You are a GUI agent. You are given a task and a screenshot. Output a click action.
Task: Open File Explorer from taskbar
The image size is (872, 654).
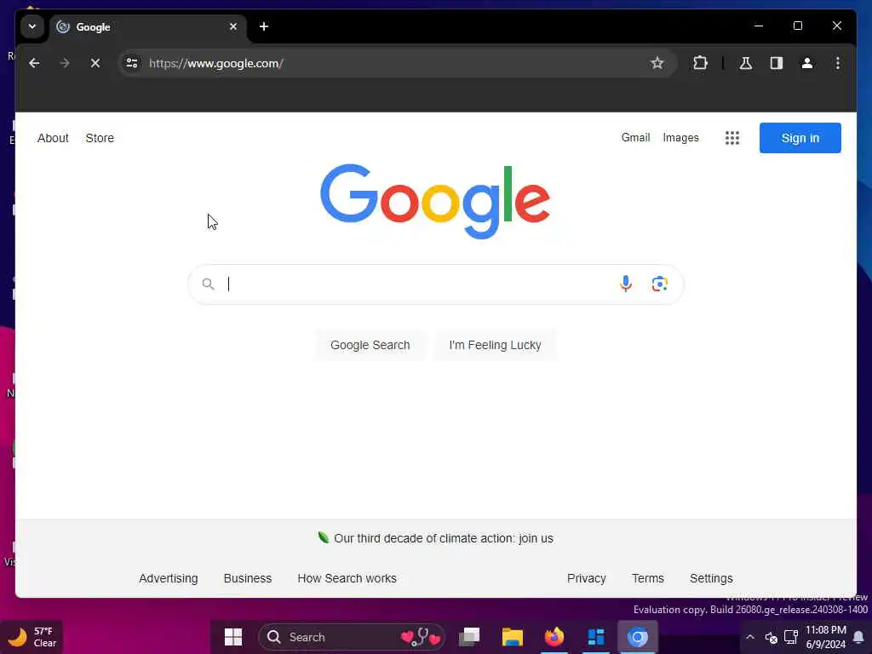click(x=512, y=637)
